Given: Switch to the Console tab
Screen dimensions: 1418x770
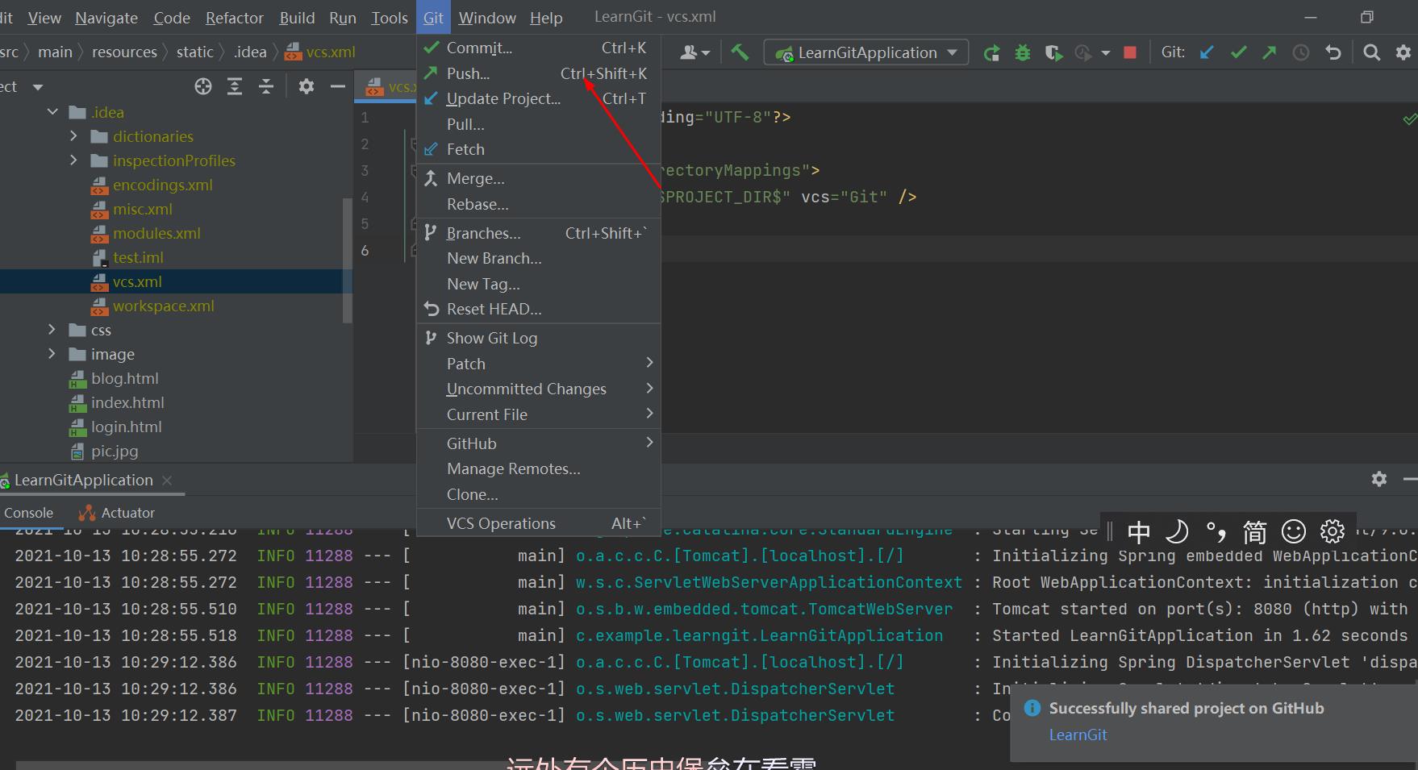Looking at the screenshot, I should pyautogui.click(x=29, y=513).
